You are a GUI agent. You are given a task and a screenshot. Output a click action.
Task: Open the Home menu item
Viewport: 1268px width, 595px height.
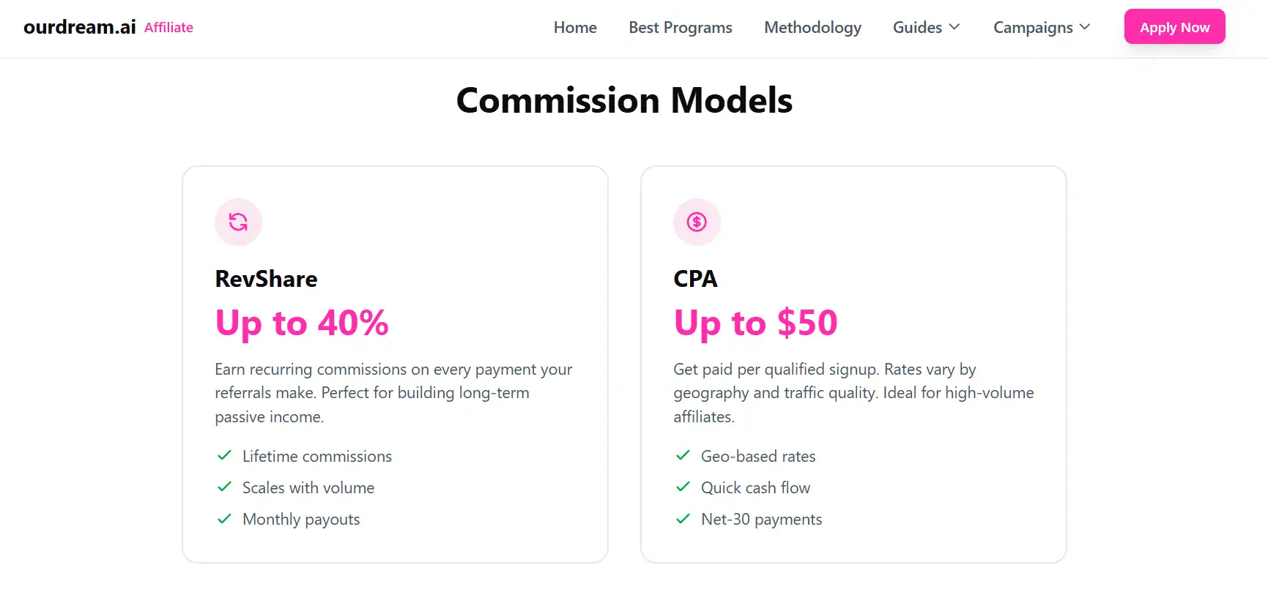click(575, 27)
